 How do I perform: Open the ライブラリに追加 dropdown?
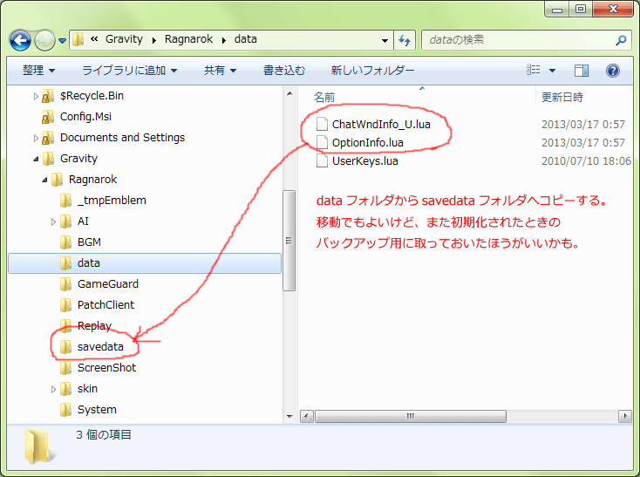tap(129, 70)
